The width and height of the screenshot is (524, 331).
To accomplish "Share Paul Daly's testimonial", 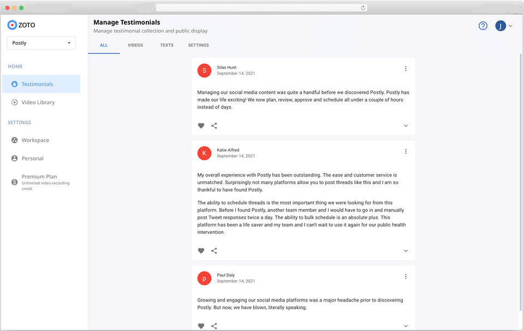I will tap(214, 326).
